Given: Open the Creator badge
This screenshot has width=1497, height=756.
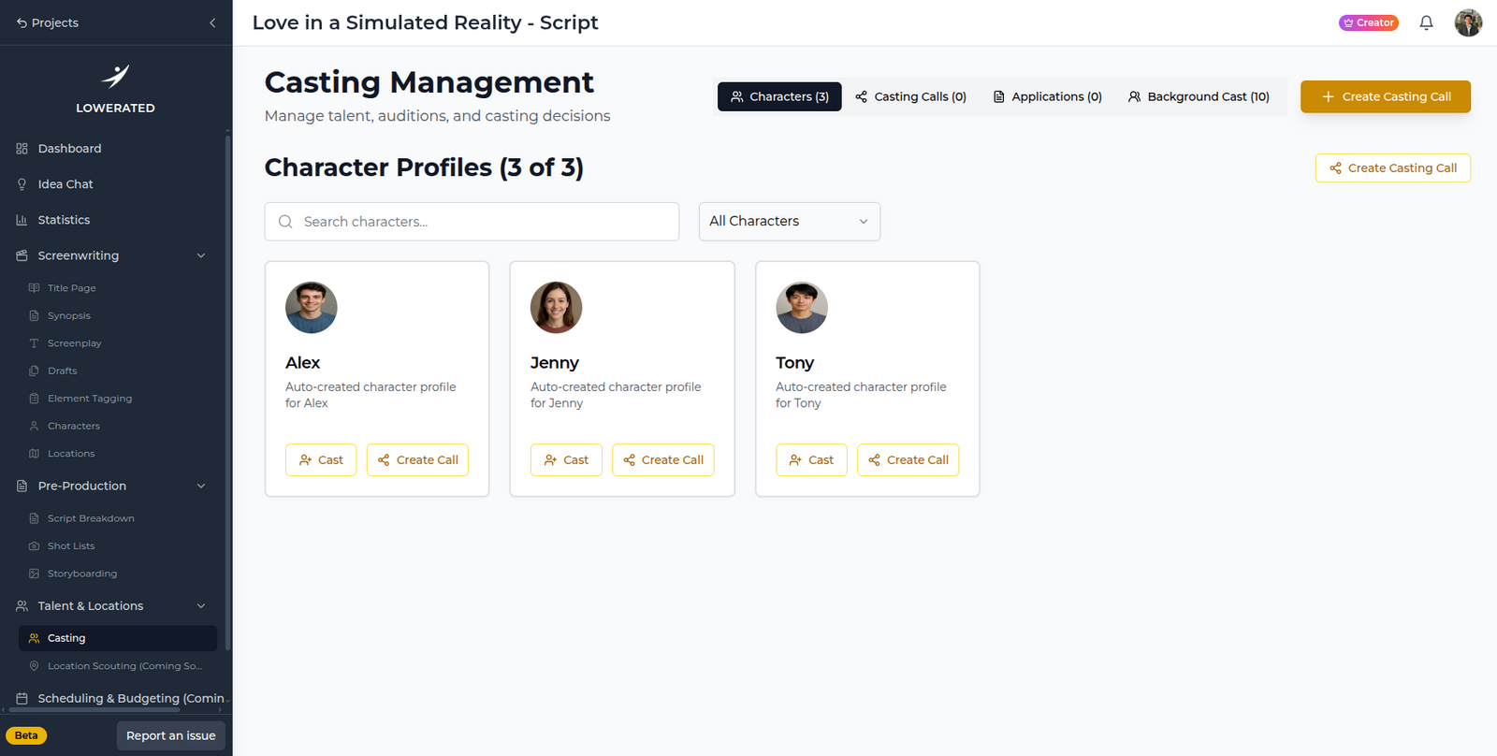Looking at the screenshot, I should click(x=1368, y=22).
